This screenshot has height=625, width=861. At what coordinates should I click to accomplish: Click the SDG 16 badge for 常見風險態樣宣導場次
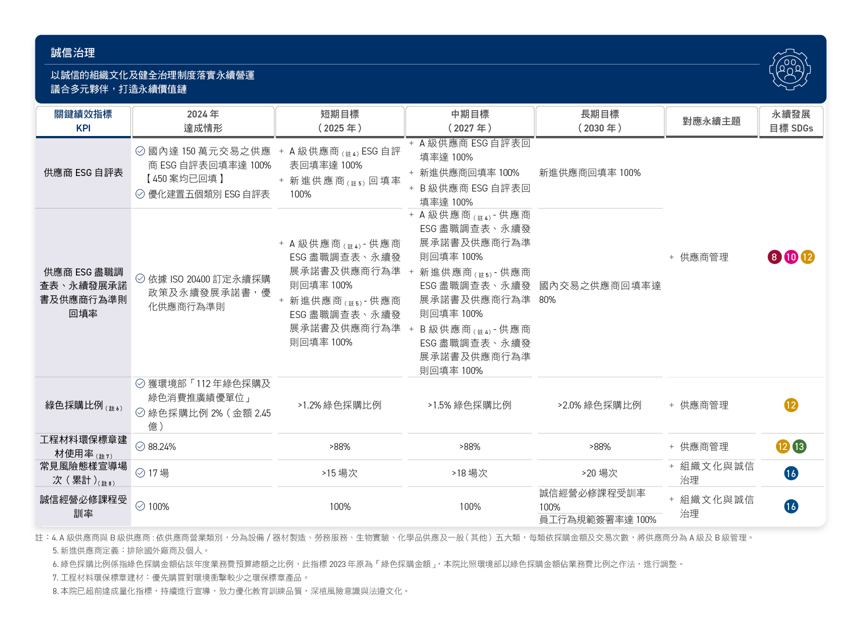791,473
